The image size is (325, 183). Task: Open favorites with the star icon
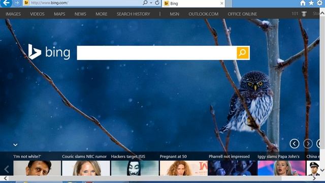point(311,3)
